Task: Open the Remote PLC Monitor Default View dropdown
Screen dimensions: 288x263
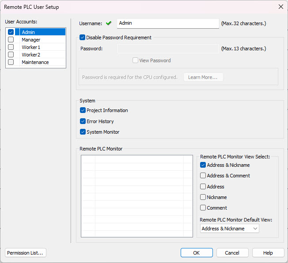Action: point(229,229)
